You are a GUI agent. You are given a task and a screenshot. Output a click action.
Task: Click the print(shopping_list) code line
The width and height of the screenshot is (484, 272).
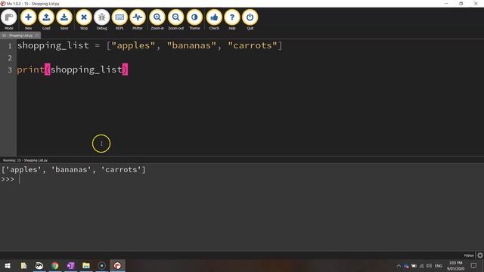[x=73, y=70]
